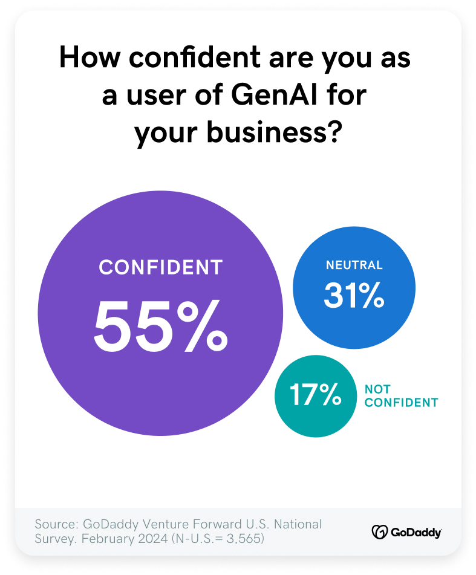Click the title line 'How confident are you as'

coord(235,57)
